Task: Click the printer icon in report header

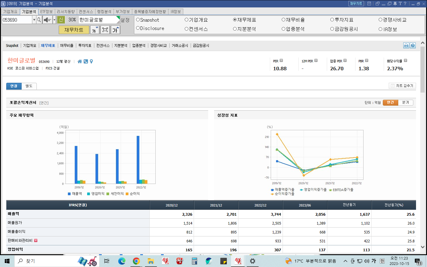Action: (406, 45)
